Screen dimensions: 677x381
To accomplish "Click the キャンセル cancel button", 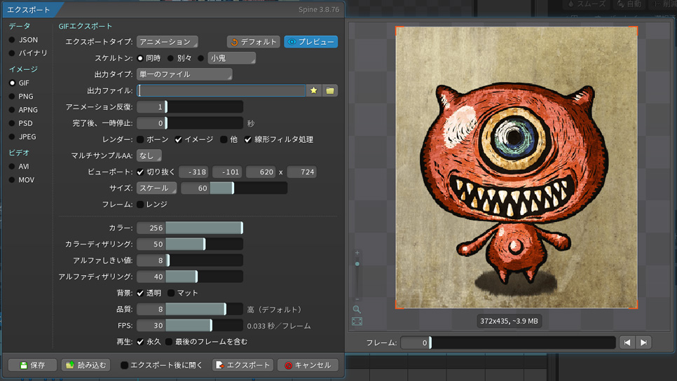I will pyautogui.click(x=308, y=365).
